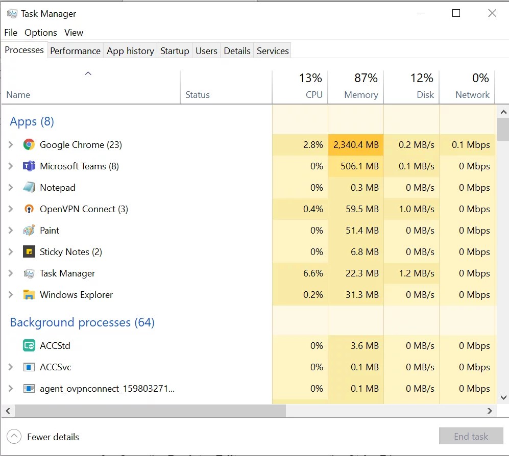Click Microsoft Teams' 506.1 MB memory value
This screenshot has height=456, width=509.
tap(356, 166)
